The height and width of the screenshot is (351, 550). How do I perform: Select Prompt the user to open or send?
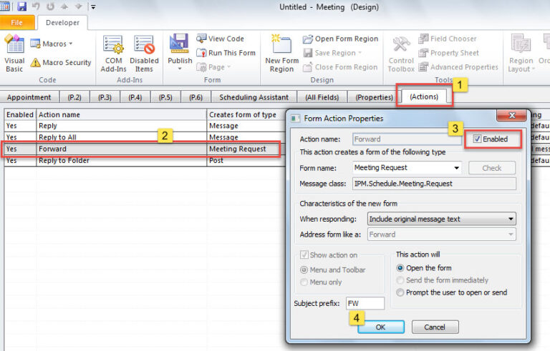[x=400, y=292]
